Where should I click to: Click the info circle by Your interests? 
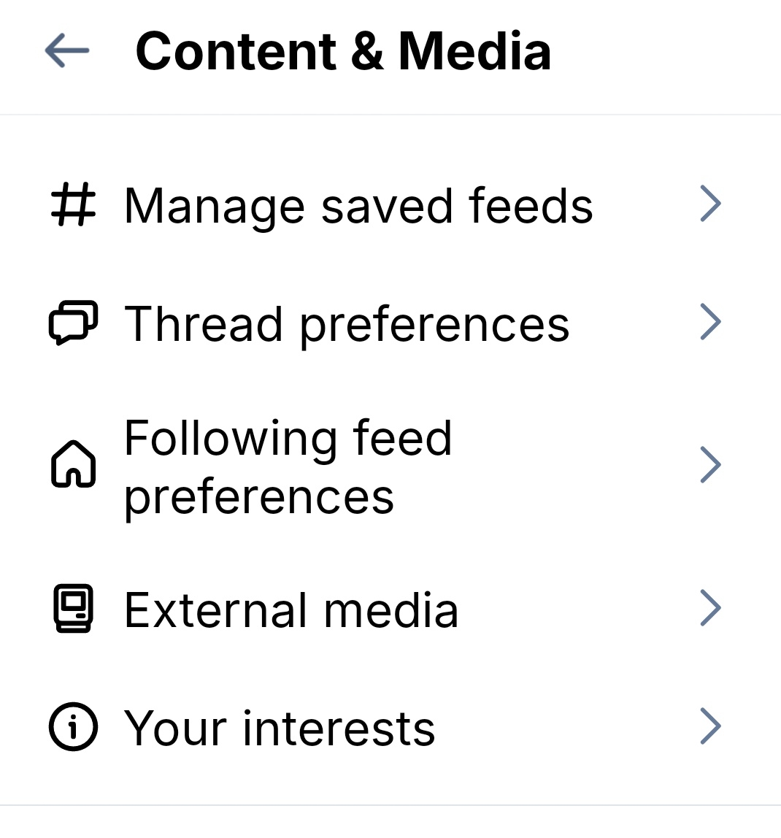coord(73,727)
